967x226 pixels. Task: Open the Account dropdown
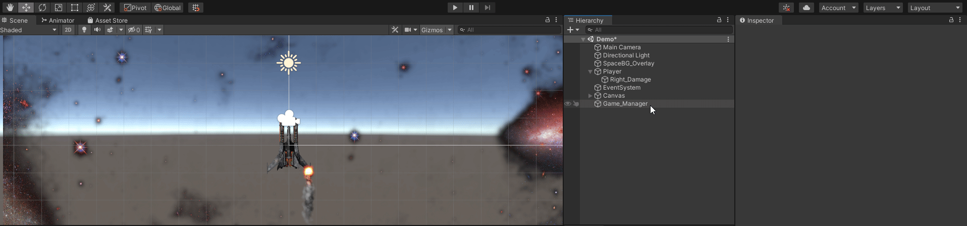(838, 8)
